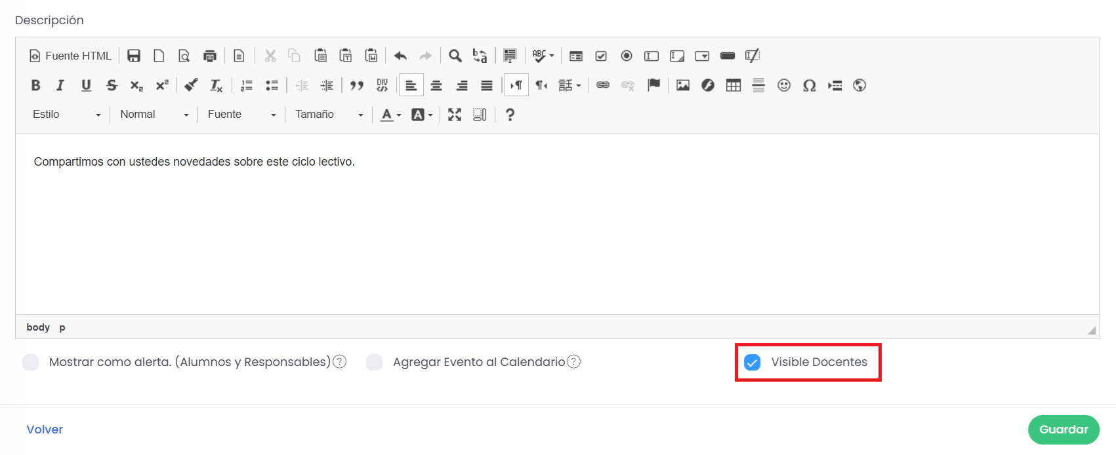Image resolution: width=1116 pixels, height=455 pixels.
Task: Open the set language dropdown
Action: (569, 85)
